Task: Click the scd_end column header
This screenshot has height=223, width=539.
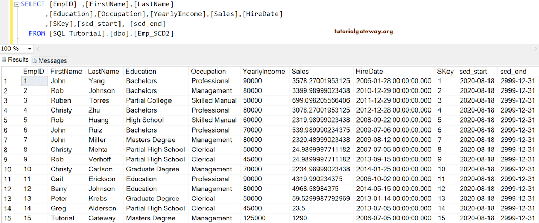Action: (x=513, y=72)
